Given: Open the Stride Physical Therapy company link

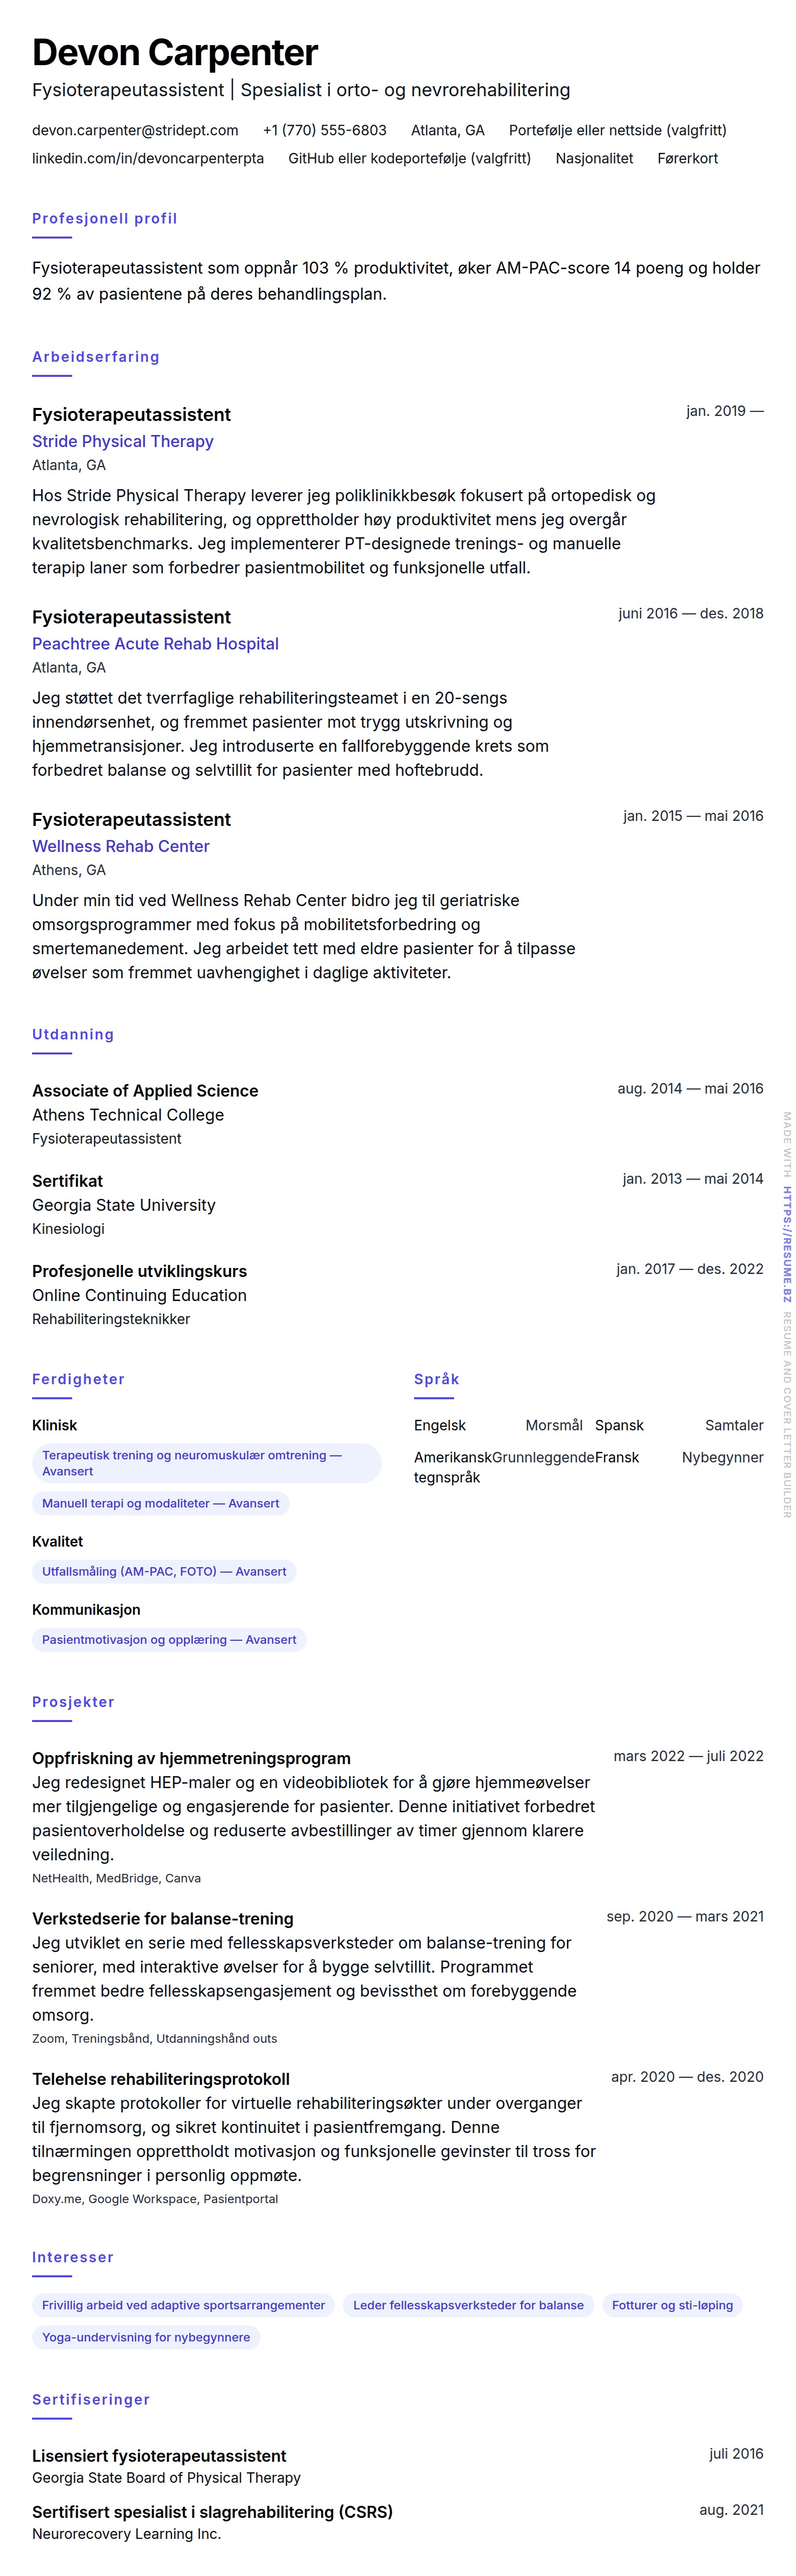Looking at the screenshot, I should coord(123,441).
